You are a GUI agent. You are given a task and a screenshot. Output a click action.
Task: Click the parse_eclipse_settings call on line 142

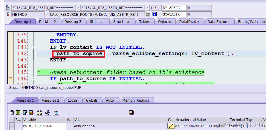pyautogui.click(x=148, y=53)
